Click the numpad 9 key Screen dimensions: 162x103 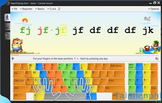point(147,74)
